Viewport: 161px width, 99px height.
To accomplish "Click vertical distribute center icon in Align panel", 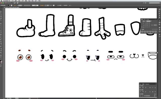I will point(143,92).
